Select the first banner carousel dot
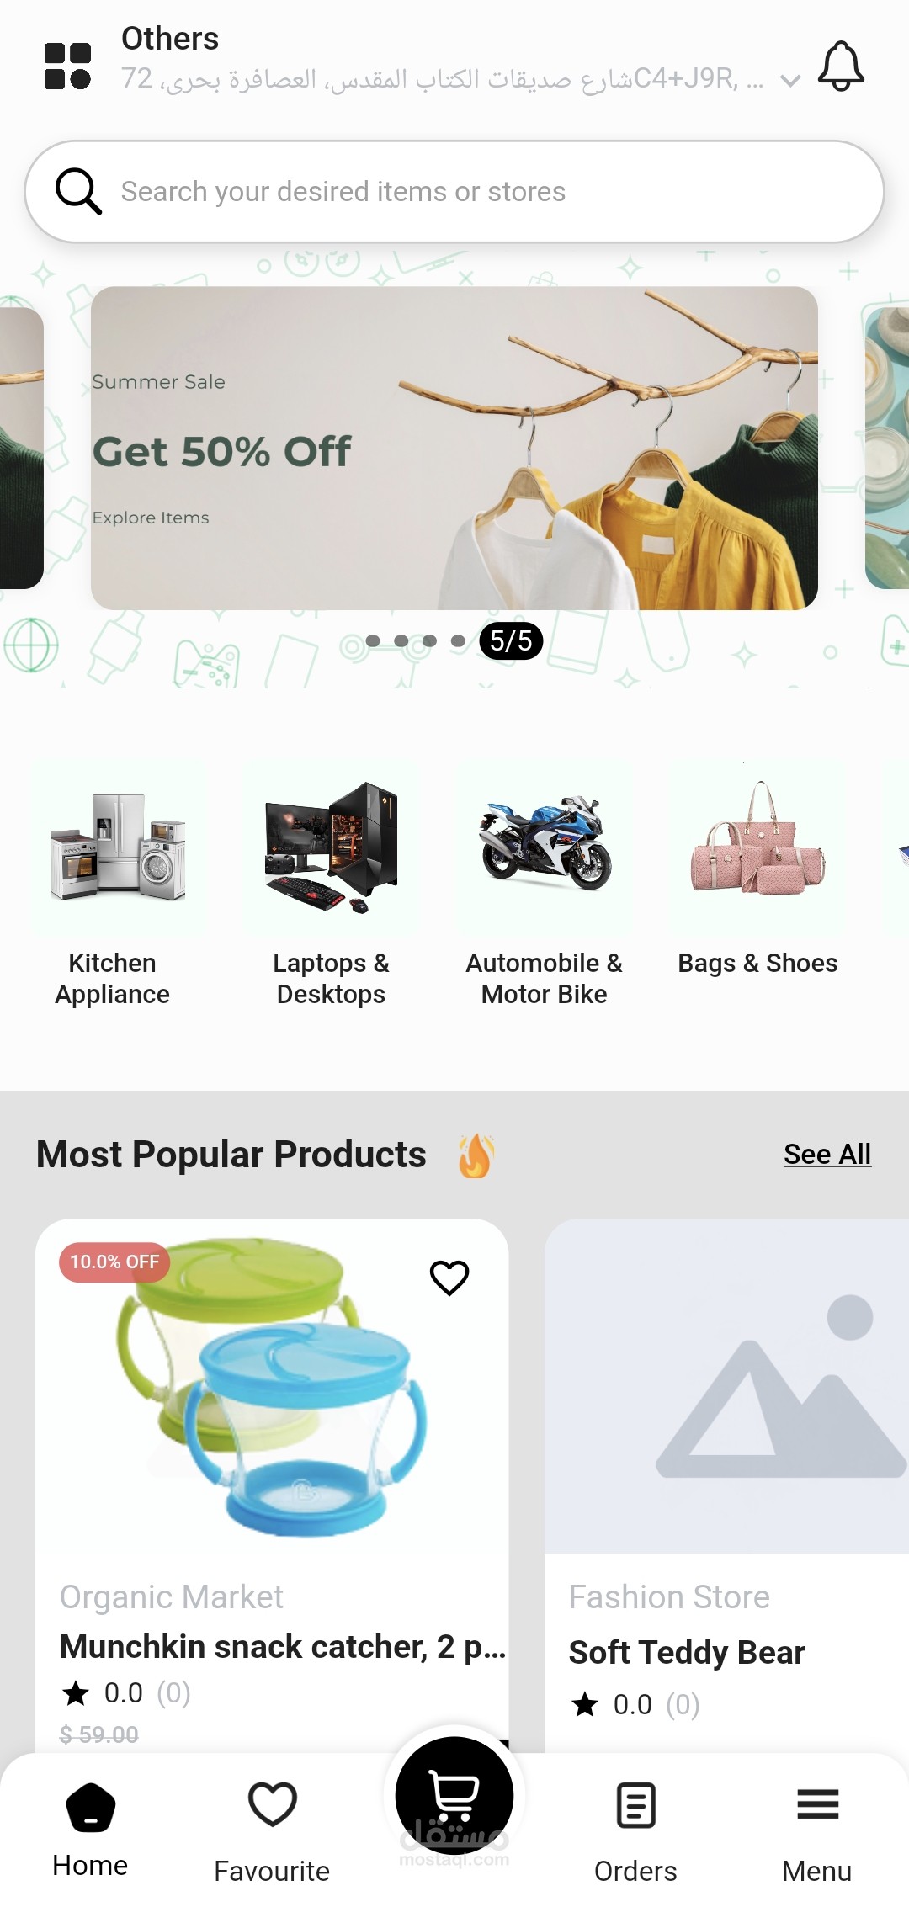Screen dimensions: 909x1907 pyautogui.click(x=373, y=641)
